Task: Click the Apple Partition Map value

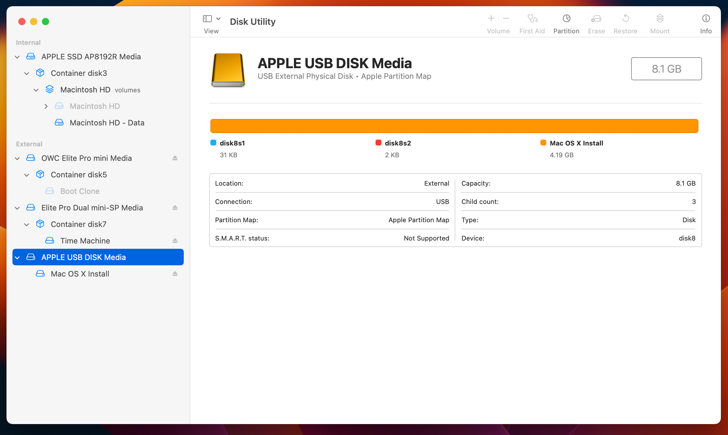Action: pyautogui.click(x=419, y=220)
